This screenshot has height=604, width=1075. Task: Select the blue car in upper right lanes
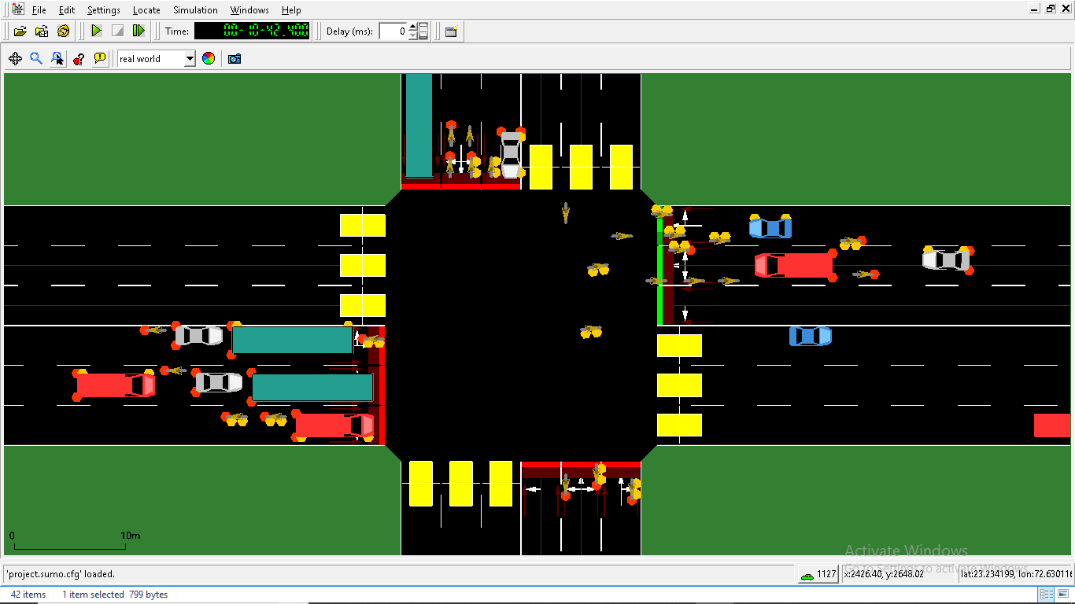(770, 228)
